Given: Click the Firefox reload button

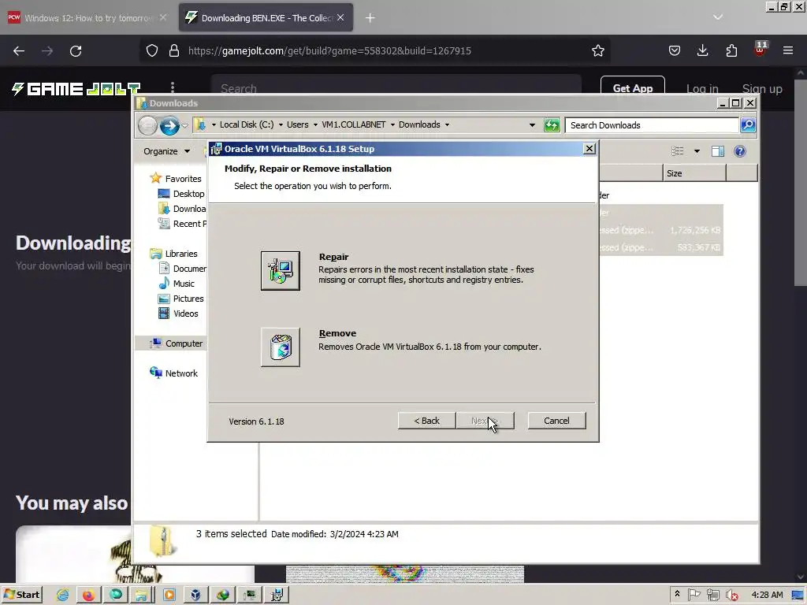Looking at the screenshot, I should click(x=76, y=51).
